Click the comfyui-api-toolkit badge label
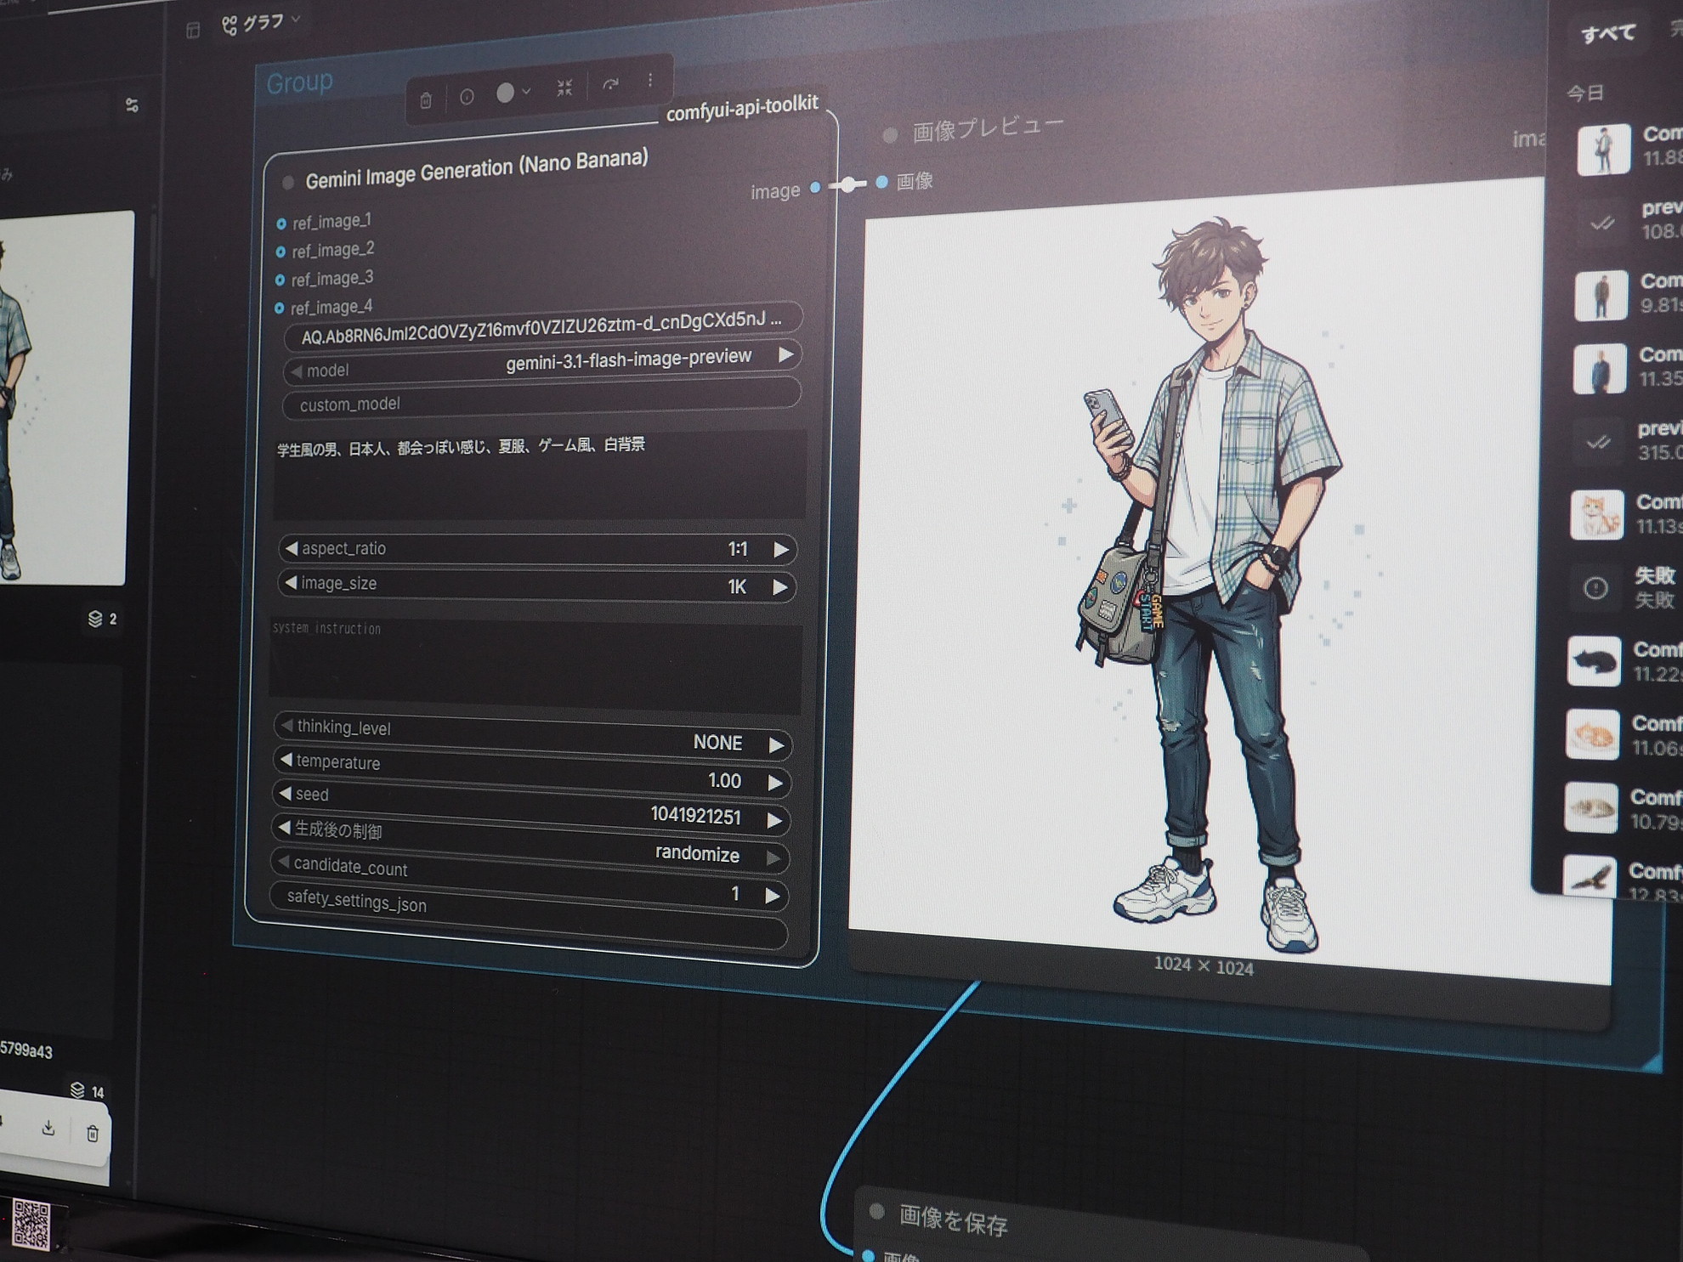1683x1262 pixels. click(742, 108)
